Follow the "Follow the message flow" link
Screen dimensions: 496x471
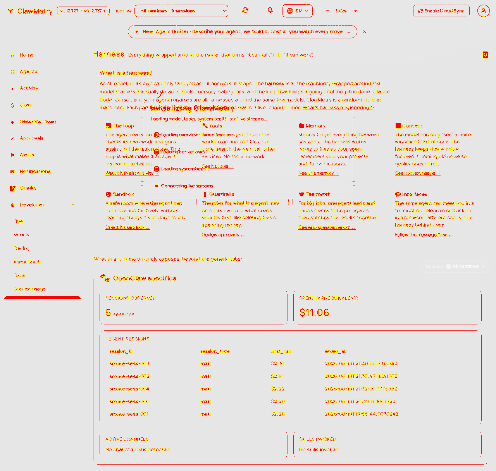click(423, 235)
